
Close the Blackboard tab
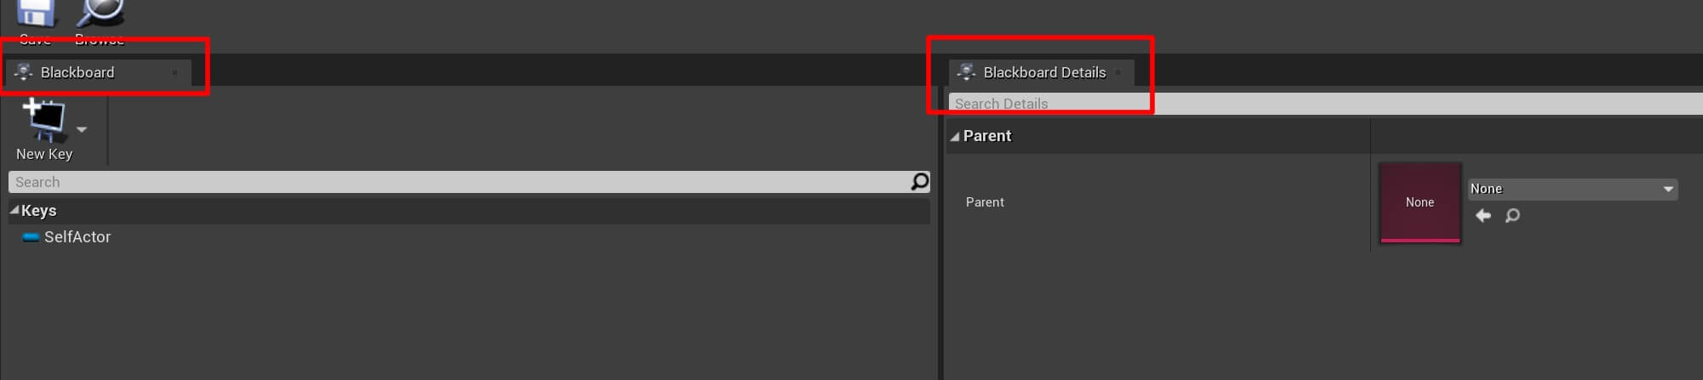click(x=174, y=72)
